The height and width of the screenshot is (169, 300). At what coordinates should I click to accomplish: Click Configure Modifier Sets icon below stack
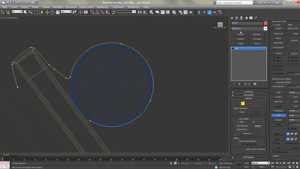[255, 84]
